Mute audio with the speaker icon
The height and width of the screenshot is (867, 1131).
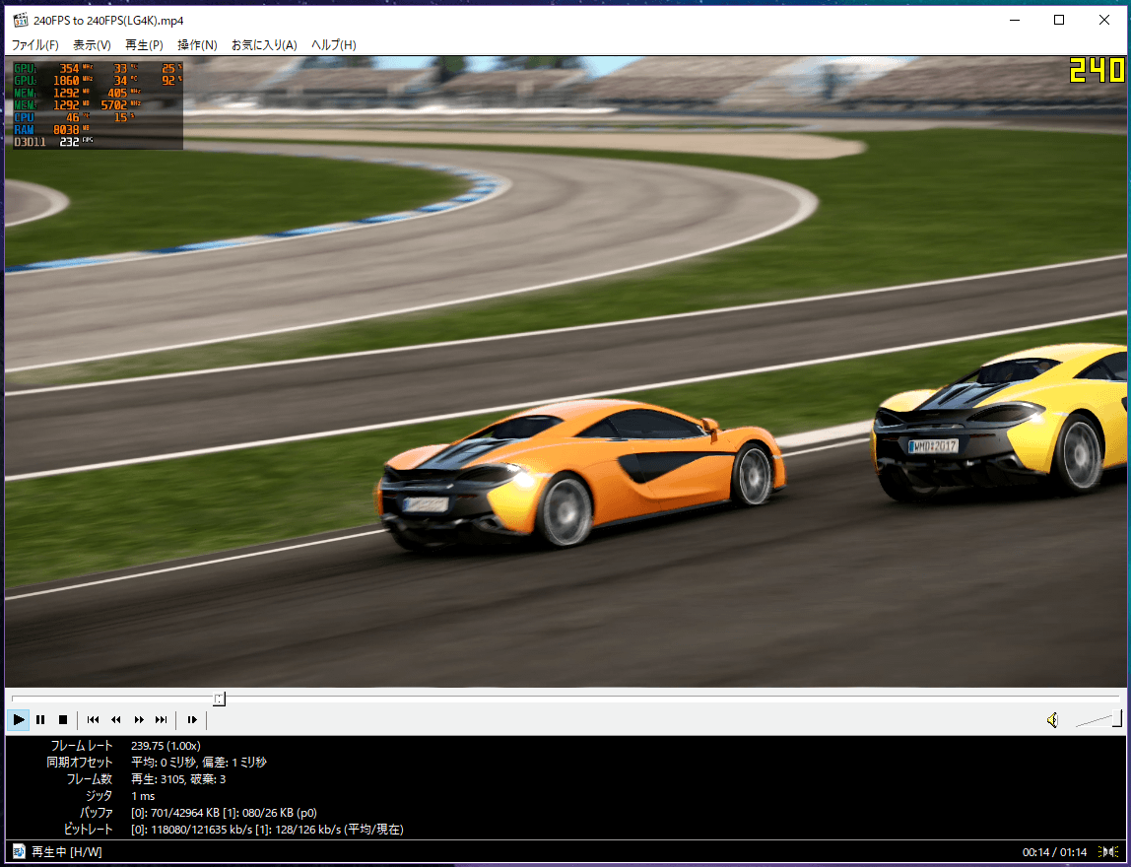point(1053,719)
